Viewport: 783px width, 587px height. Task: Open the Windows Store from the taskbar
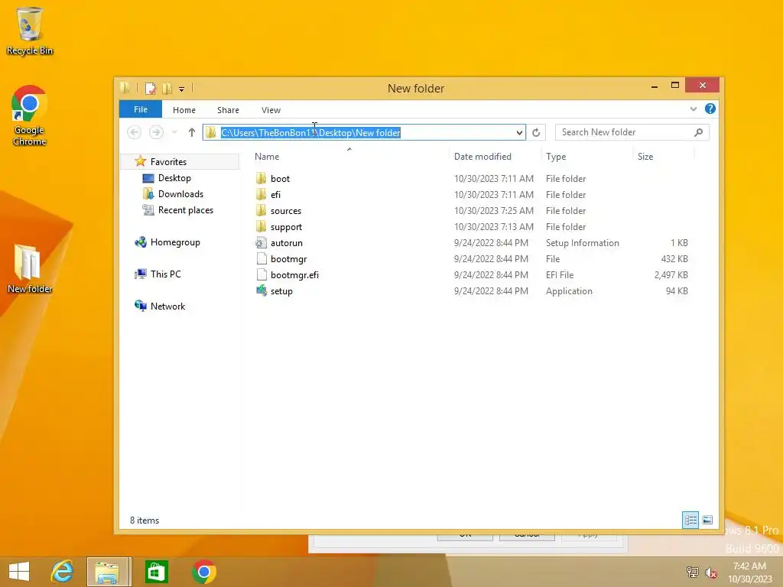pyautogui.click(x=156, y=572)
